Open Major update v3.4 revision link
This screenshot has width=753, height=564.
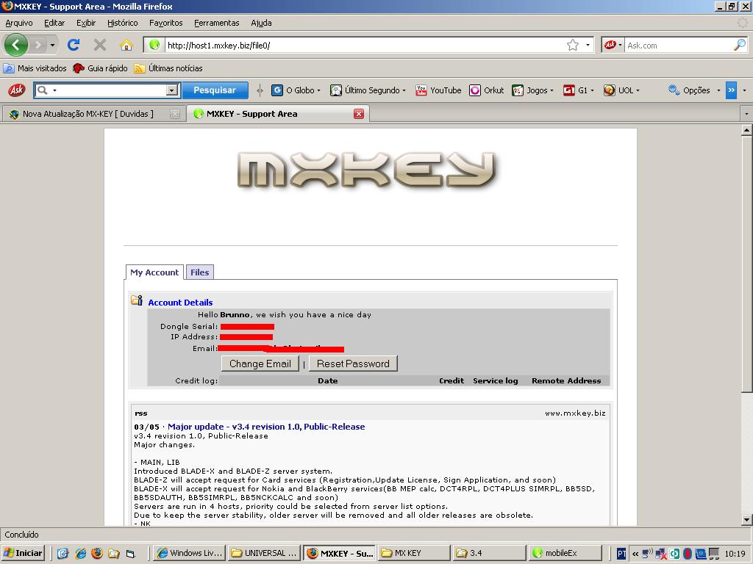coord(266,427)
